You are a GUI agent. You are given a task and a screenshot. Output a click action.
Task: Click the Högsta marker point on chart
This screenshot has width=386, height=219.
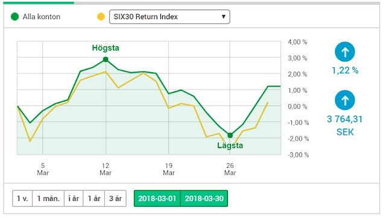106,60
